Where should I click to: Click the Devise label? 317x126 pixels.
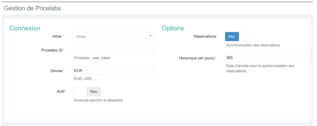click(x=57, y=71)
